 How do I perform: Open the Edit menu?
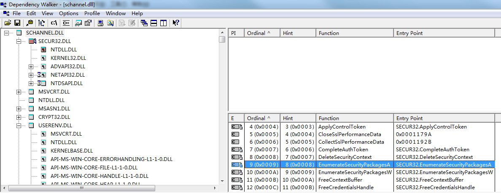point(31,13)
